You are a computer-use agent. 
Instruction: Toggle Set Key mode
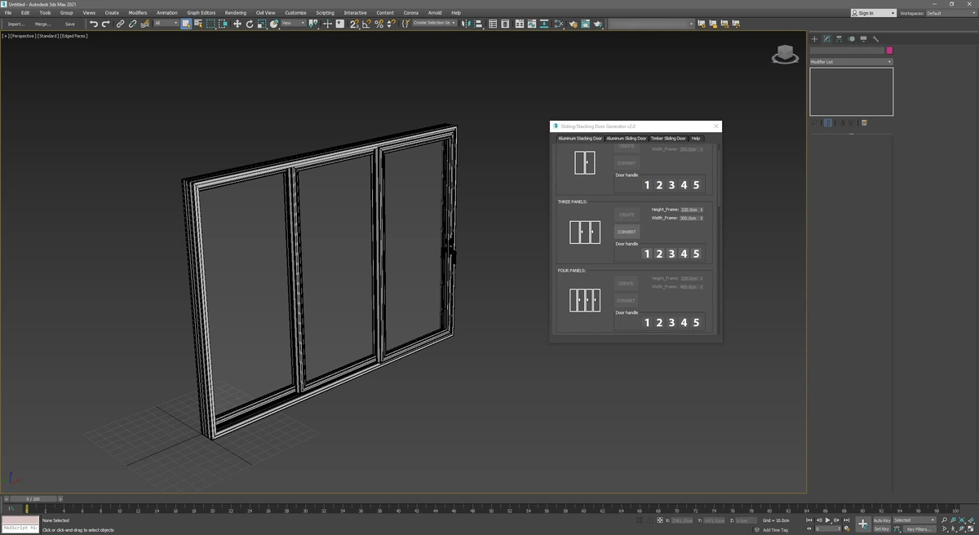pos(882,528)
